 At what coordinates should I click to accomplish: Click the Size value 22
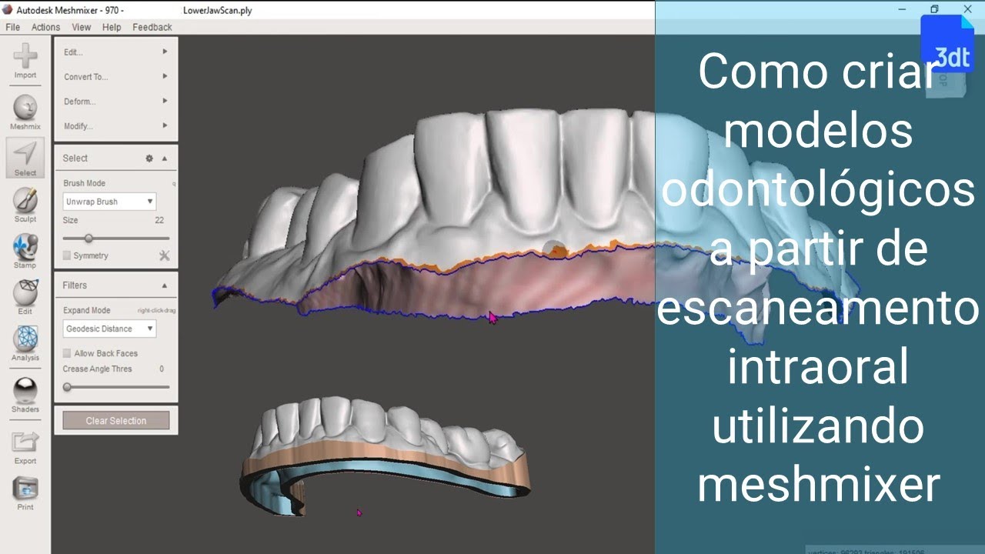(x=159, y=220)
